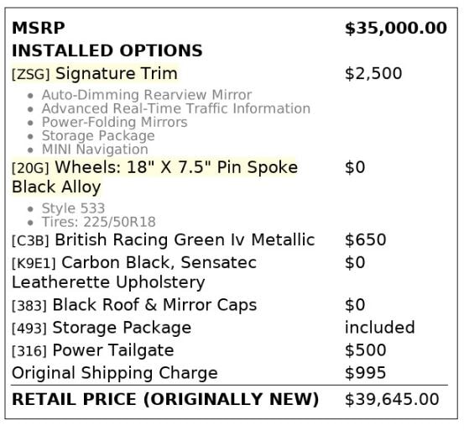Select the [ZSG] option code
Viewport: 464px width, 431px height.
pos(30,74)
